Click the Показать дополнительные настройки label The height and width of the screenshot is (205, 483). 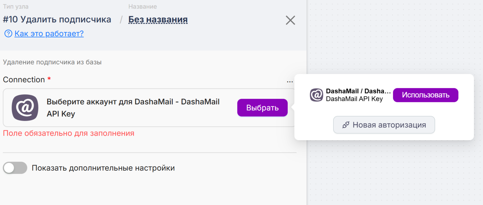(103, 168)
